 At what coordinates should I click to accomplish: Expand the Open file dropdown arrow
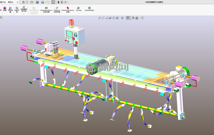(34, 2)
